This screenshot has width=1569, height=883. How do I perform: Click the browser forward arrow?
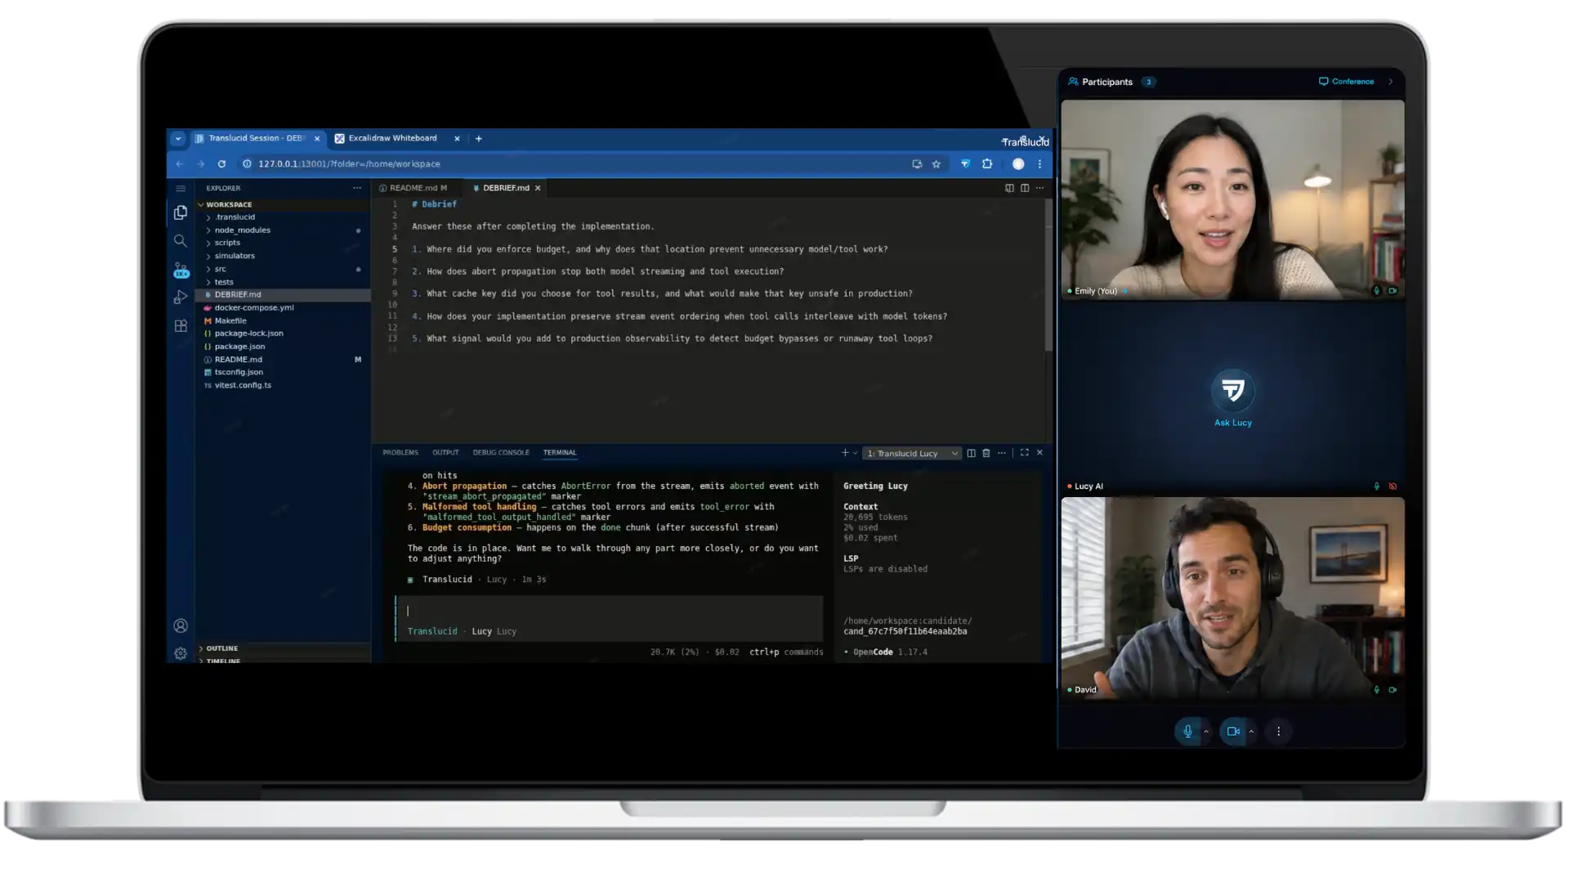200,164
